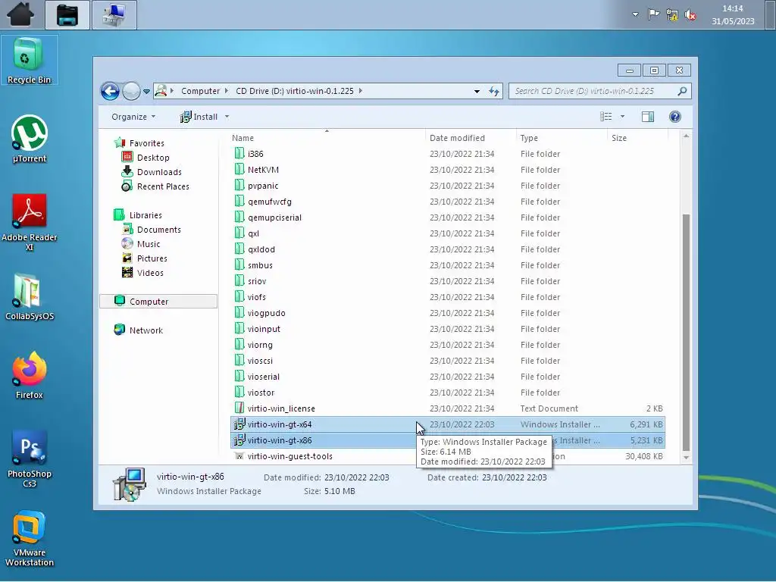Show hidden tray icons arrow

coord(636,14)
